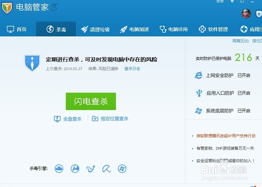Click the IE icon for 上网安全防护
Viewport: 262px width, 187px height.
point(198,75)
